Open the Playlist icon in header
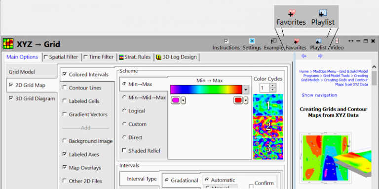This screenshot has width=379, height=189. [x=318, y=41]
